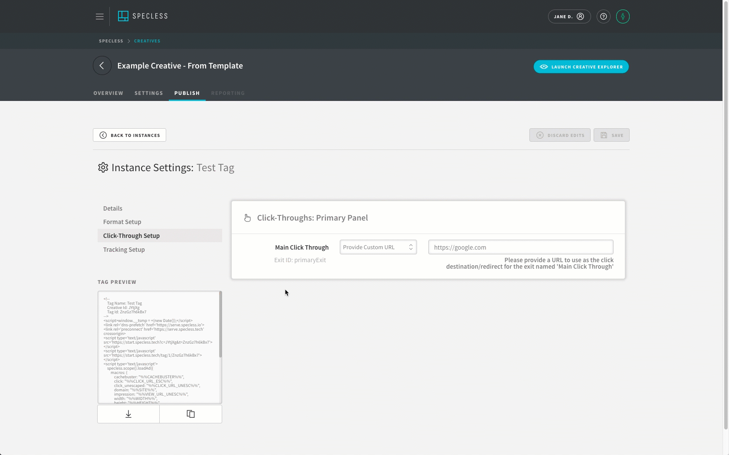
Task: Open the Details section
Action: point(113,208)
